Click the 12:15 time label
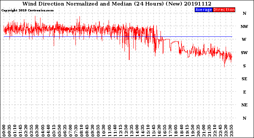Viewport: 254px width, 138px height. (120, 131)
